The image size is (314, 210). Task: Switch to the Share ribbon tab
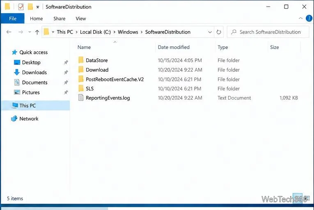pyautogui.click(x=59, y=18)
